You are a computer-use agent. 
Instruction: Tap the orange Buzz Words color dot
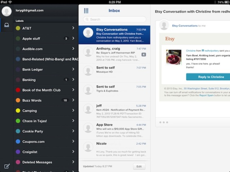tap(18, 100)
